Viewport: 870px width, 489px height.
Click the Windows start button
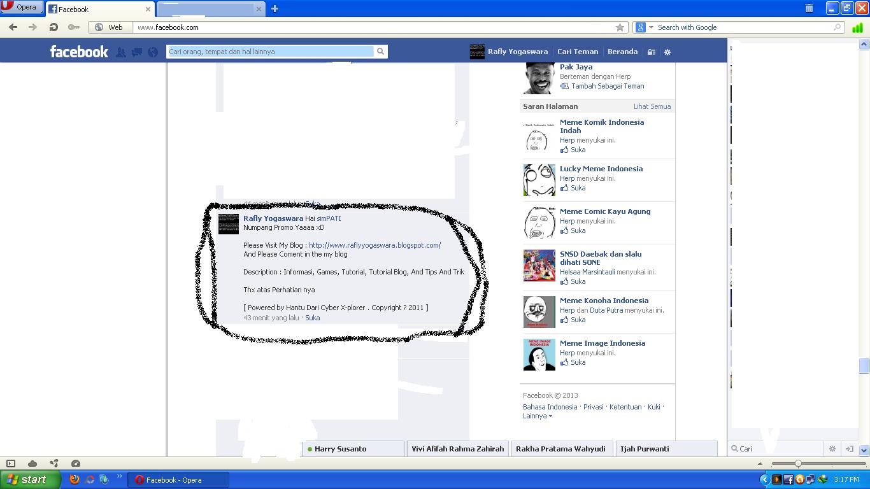[x=30, y=480]
